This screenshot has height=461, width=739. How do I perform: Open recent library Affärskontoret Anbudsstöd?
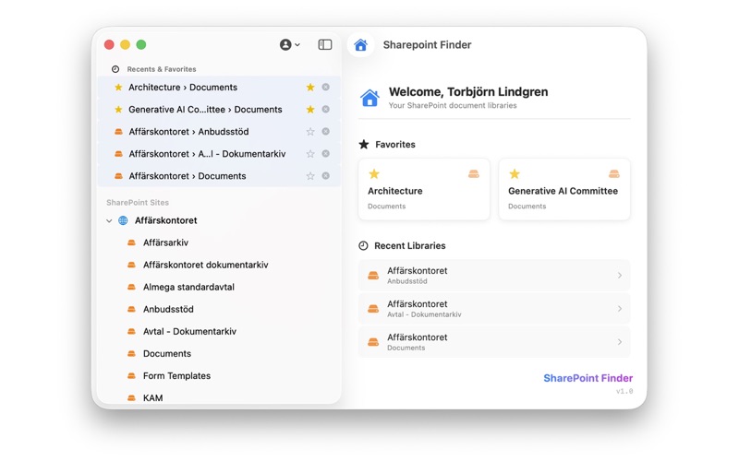(494, 275)
